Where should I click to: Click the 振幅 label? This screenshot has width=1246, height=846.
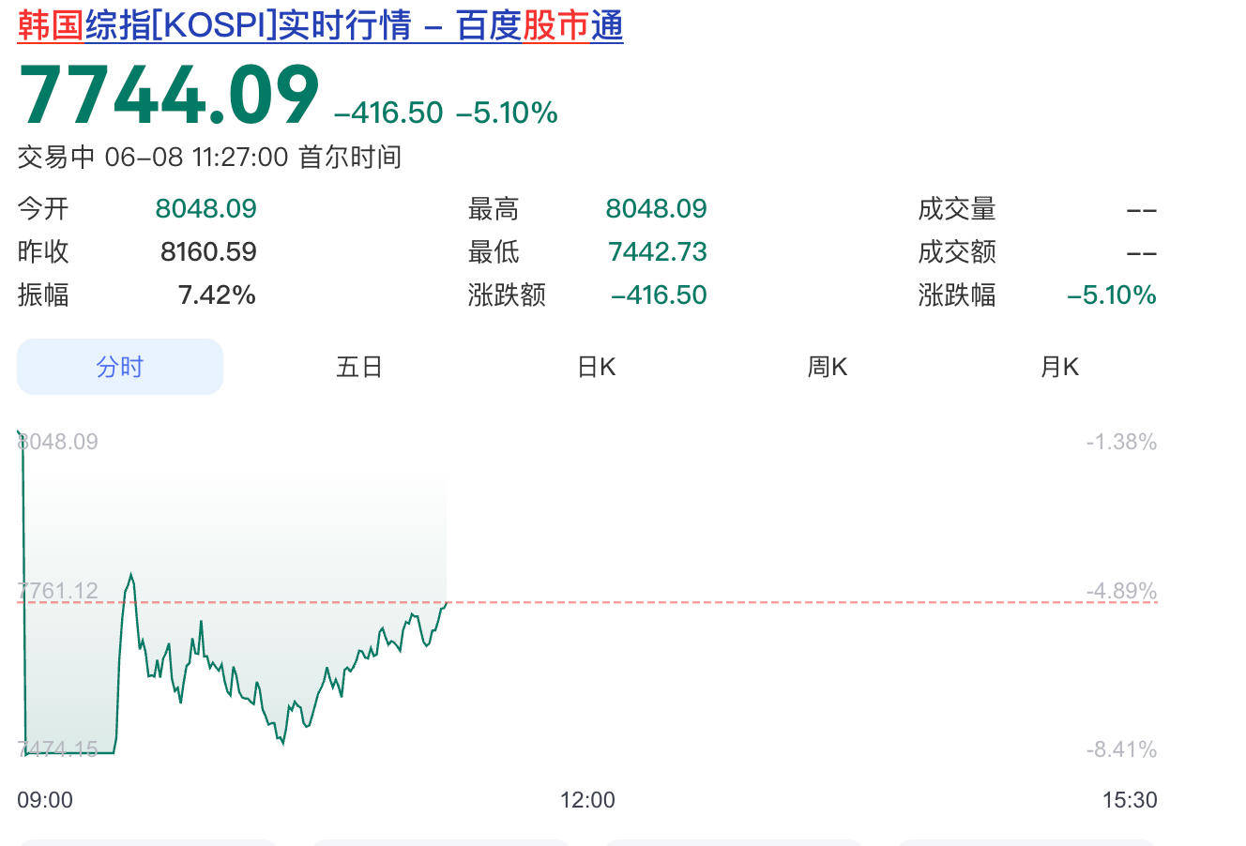click(x=43, y=295)
